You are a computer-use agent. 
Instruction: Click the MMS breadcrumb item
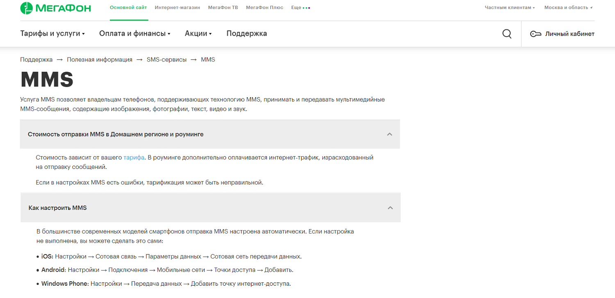coord(208,59)
